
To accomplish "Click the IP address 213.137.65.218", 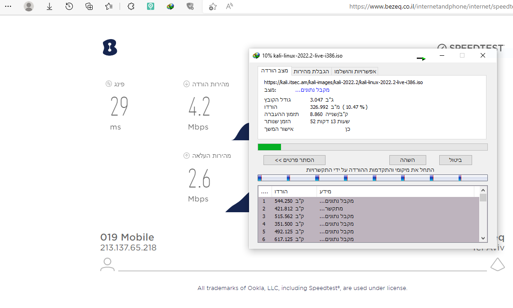I will pos(128,248).
